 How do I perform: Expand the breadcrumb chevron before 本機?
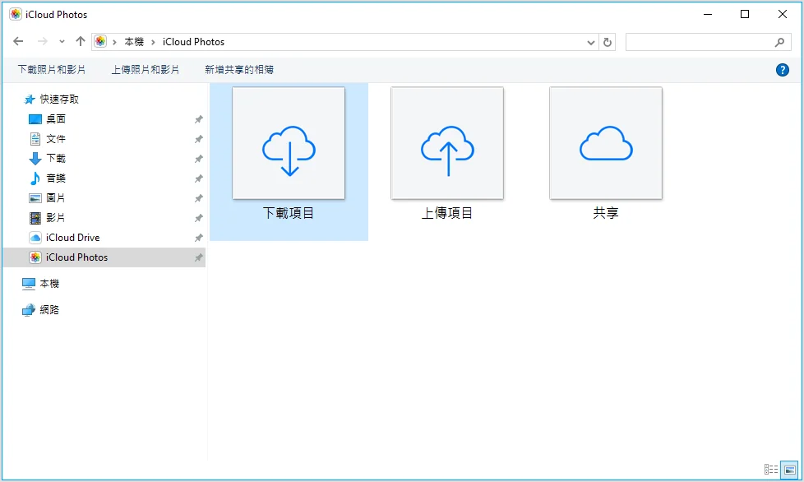tap(114, 42)
